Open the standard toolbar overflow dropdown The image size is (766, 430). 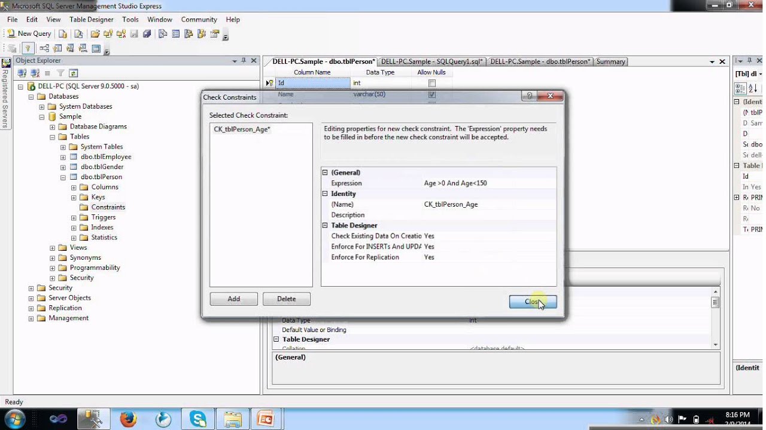[226, 36]
